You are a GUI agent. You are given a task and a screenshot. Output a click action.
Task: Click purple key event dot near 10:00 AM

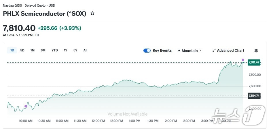coord(26,106)
